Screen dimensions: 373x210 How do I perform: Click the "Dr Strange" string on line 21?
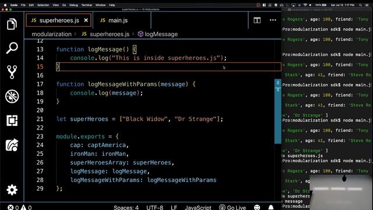pyautogui.click(x=196, y=119)
